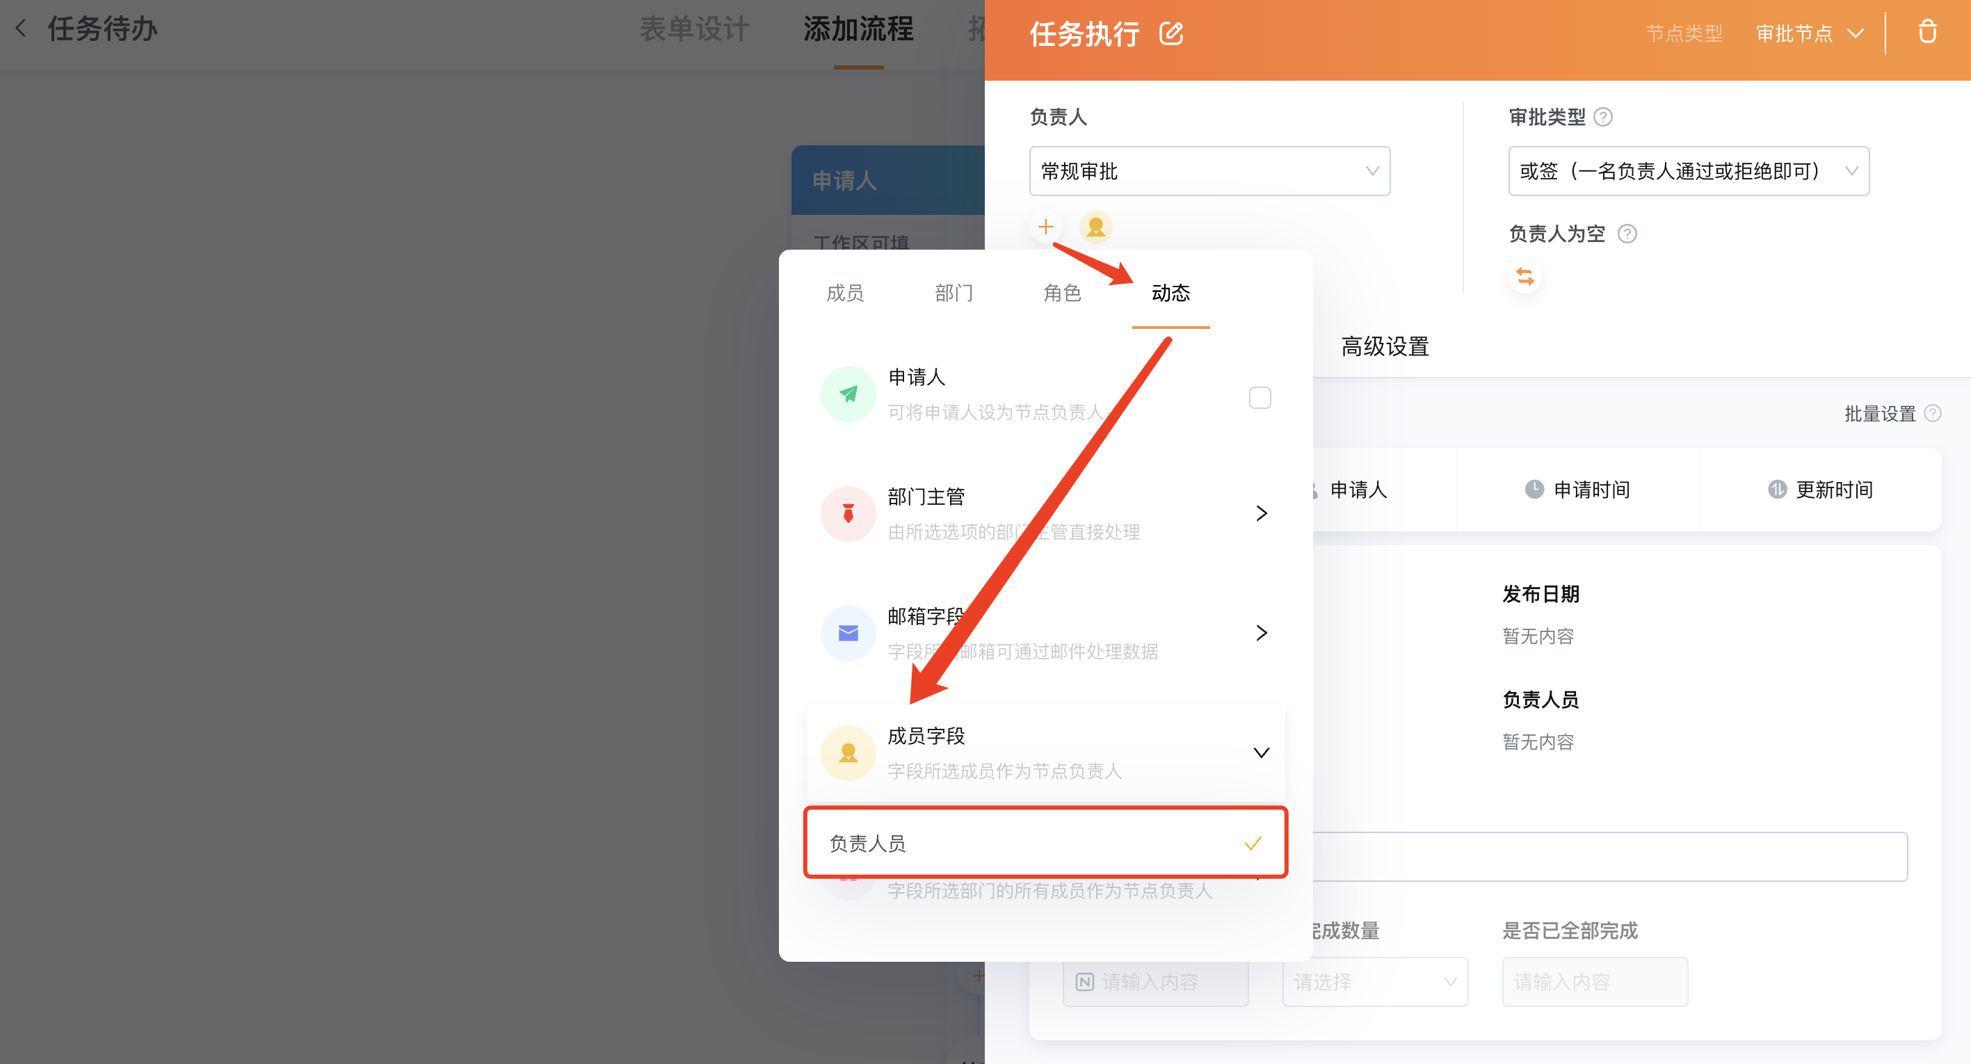Click the wide empty text box above 是否已全部完成

pyautogui.click(x=1610, y=857)
